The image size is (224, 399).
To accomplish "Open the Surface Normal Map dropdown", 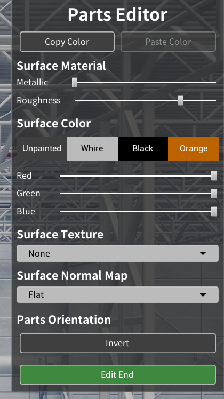I will (117, 294).
